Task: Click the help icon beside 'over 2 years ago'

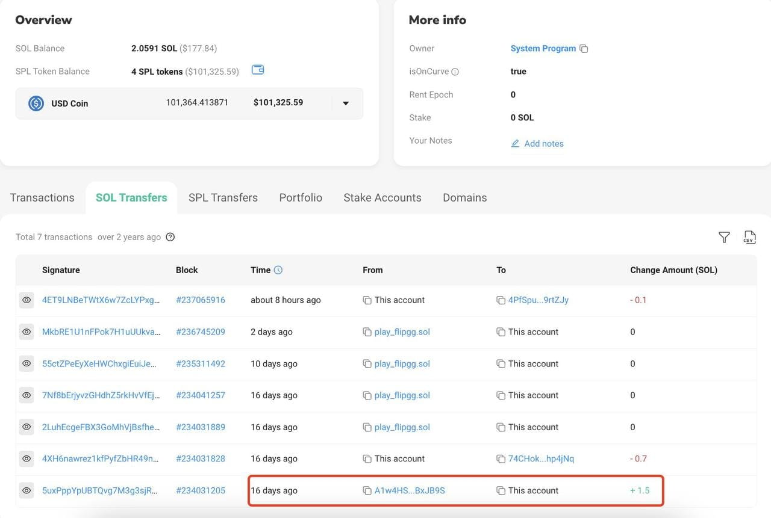Action: 170,237
